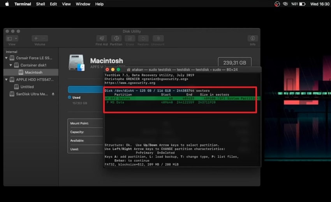
Task: Click the Internal sidebar heading
Action: (x=11, y=52)
